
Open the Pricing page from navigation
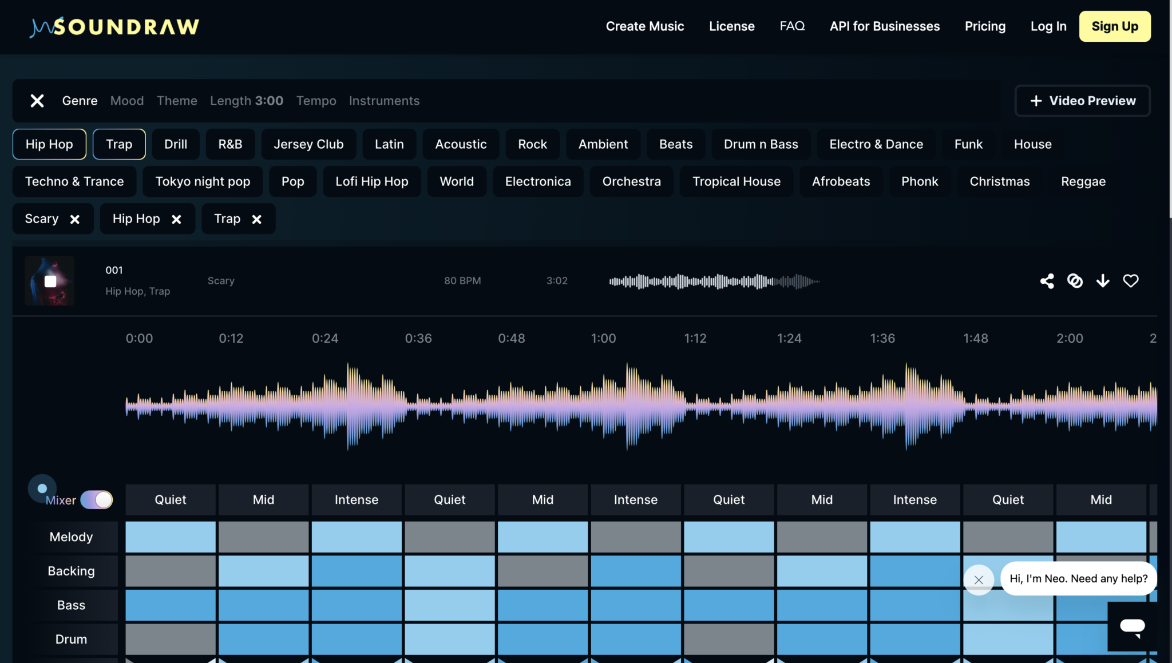[985, 26]
